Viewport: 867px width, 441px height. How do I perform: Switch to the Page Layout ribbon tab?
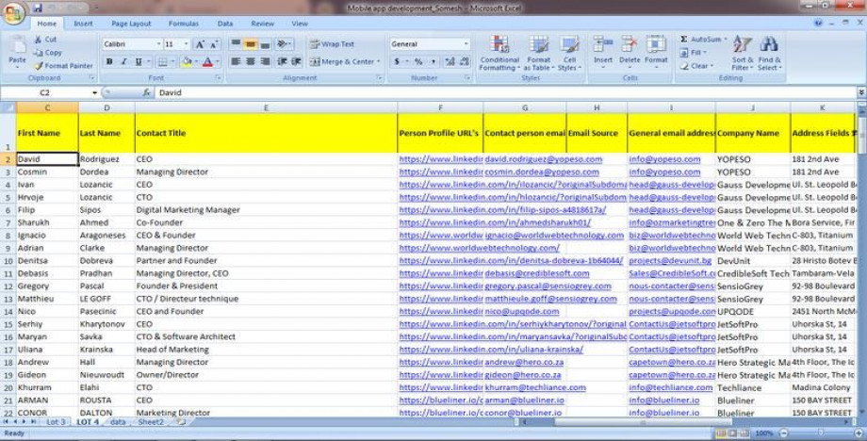tap(130, 24)
